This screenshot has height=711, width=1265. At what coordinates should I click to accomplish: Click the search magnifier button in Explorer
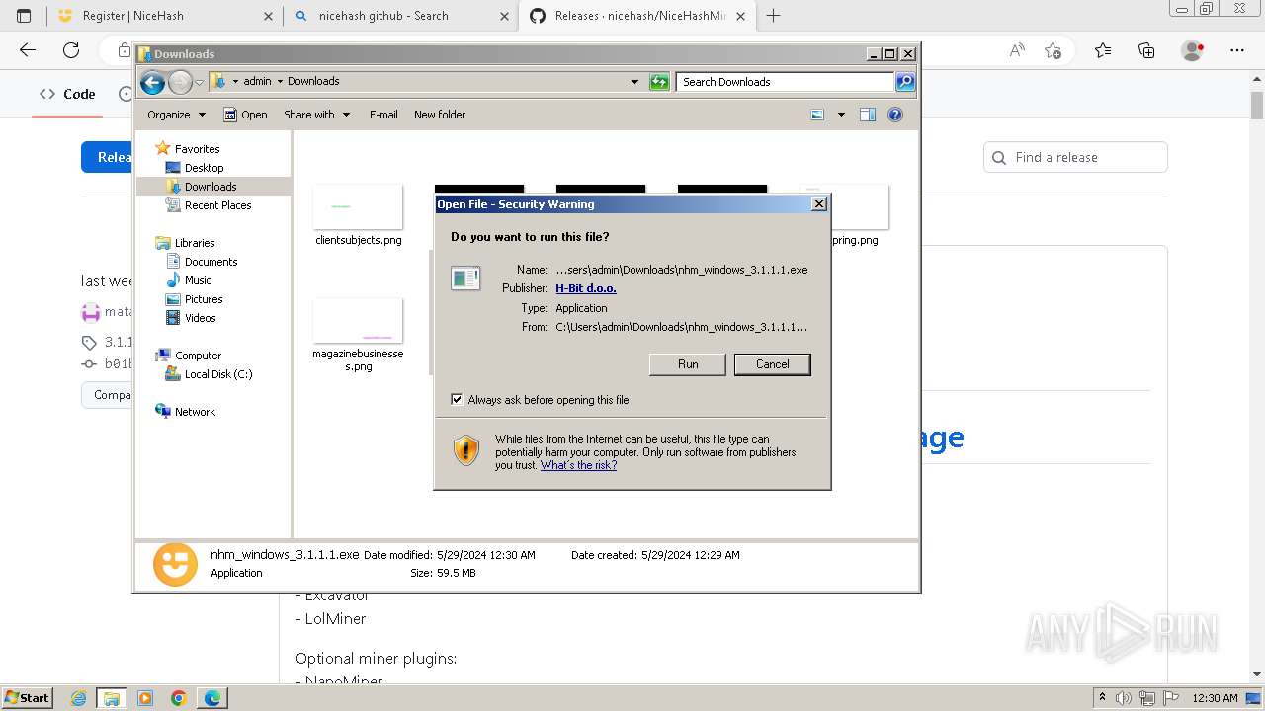[905, 82]
